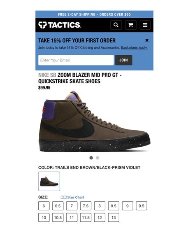The width and height of the screenshot is (195, 225).
Task: Select the first image carousel dot
Action: click(x=91, y=158)
